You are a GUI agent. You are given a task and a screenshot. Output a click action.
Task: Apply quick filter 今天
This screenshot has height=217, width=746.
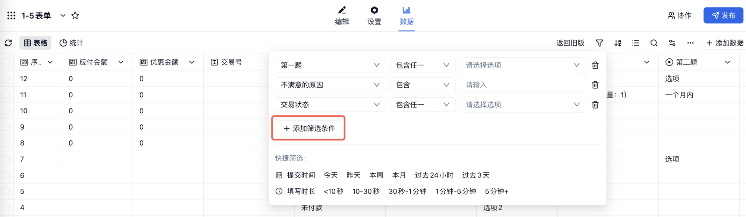[x=330, y=175]
